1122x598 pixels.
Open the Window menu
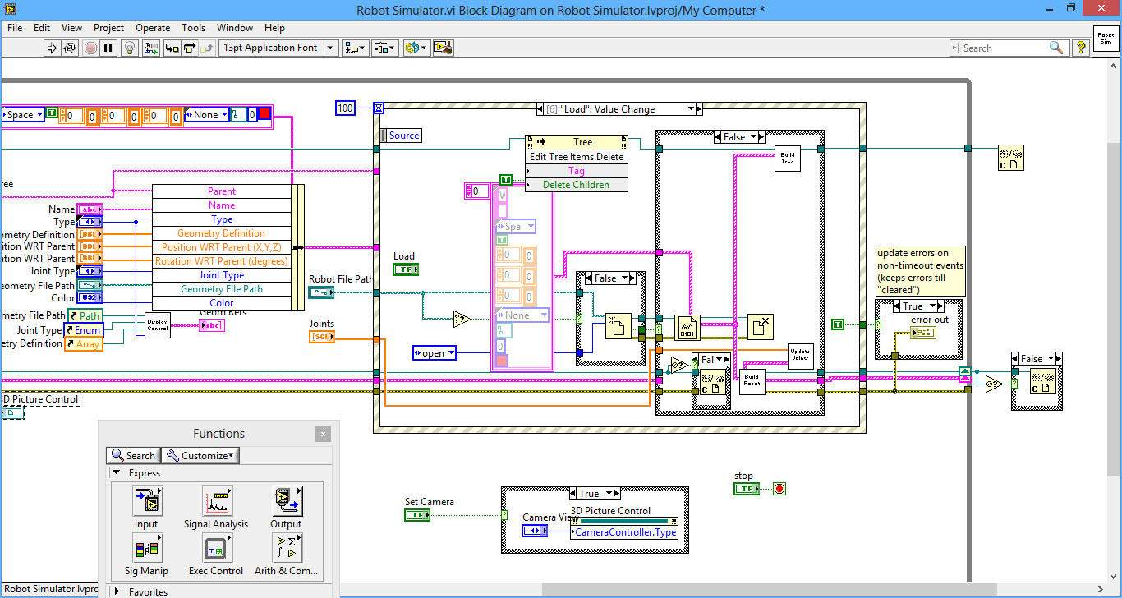[x=235, y=27]
